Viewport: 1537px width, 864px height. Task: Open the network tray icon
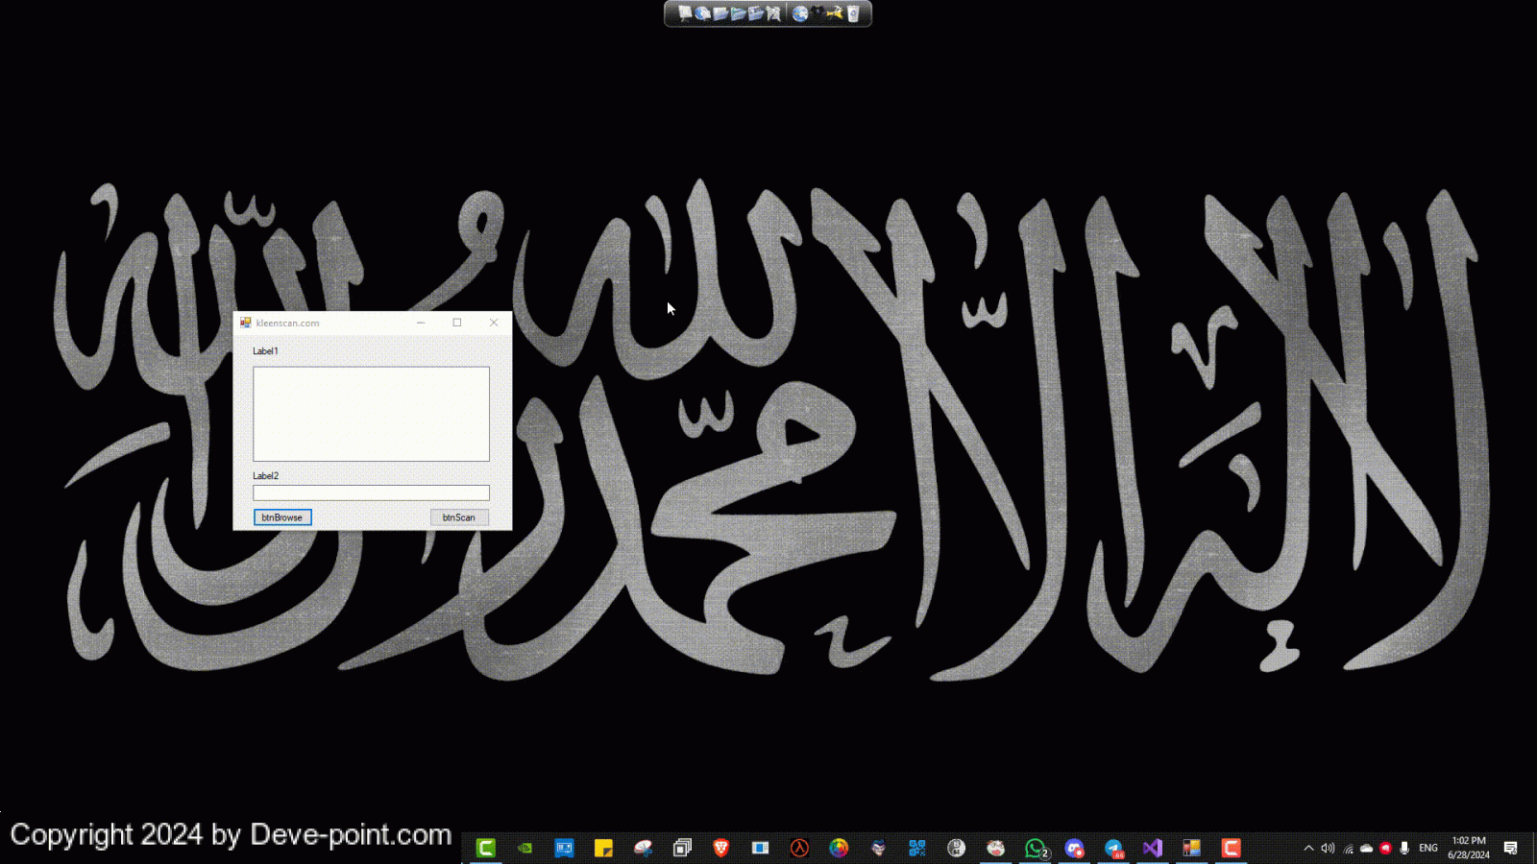click(x=1348, y=848)
